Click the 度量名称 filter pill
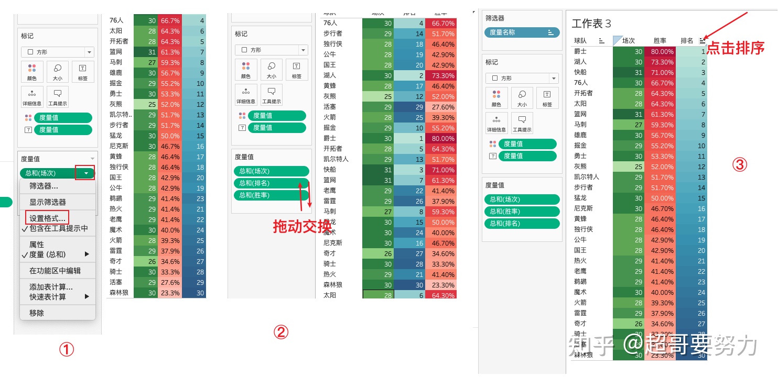Image resolution: width=778 pixels, height=377 pixels. tap(522, 32)
